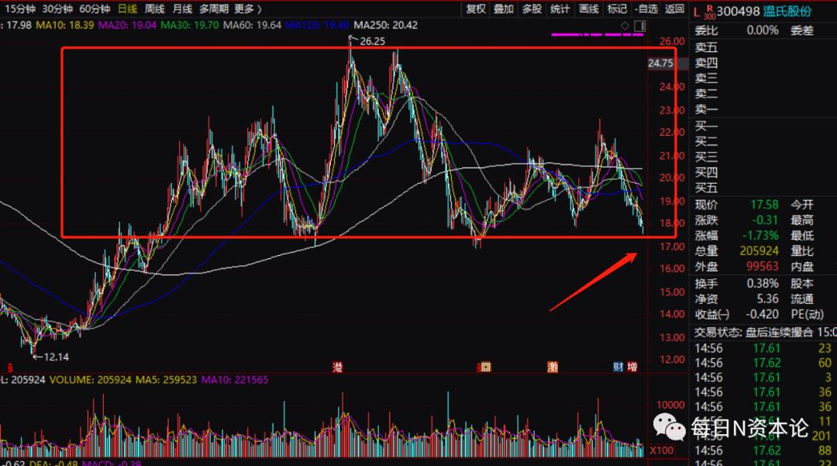Open the 多周期 multi-period view
Viewport: 837px width, 466px height.
[x=214, y=9]
